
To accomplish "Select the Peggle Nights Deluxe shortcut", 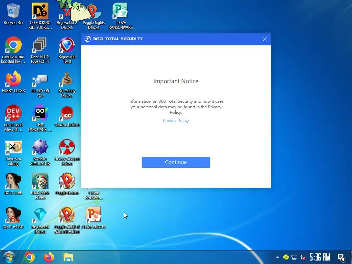I will coord(93,16).
